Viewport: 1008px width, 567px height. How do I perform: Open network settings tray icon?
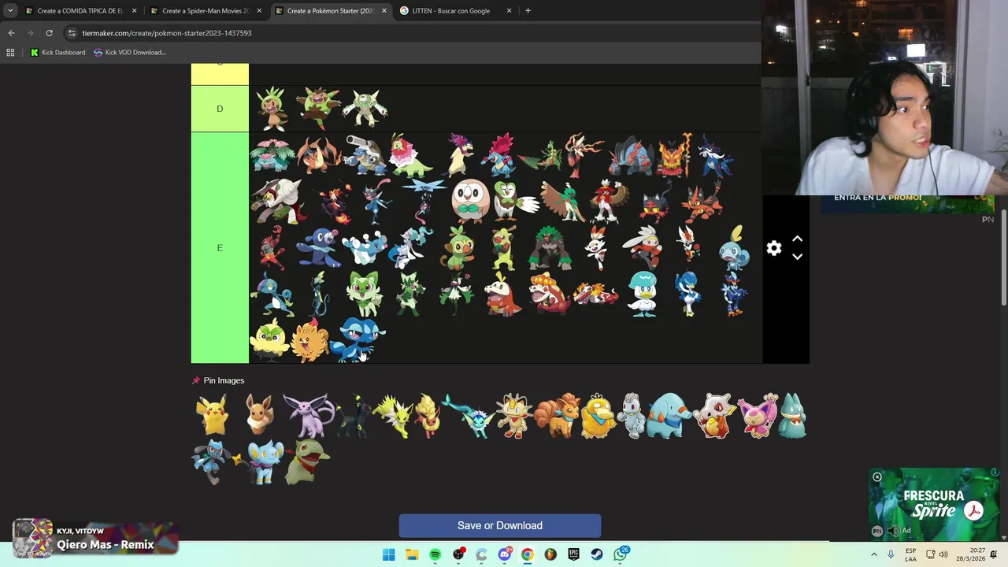tap(930, 554)
